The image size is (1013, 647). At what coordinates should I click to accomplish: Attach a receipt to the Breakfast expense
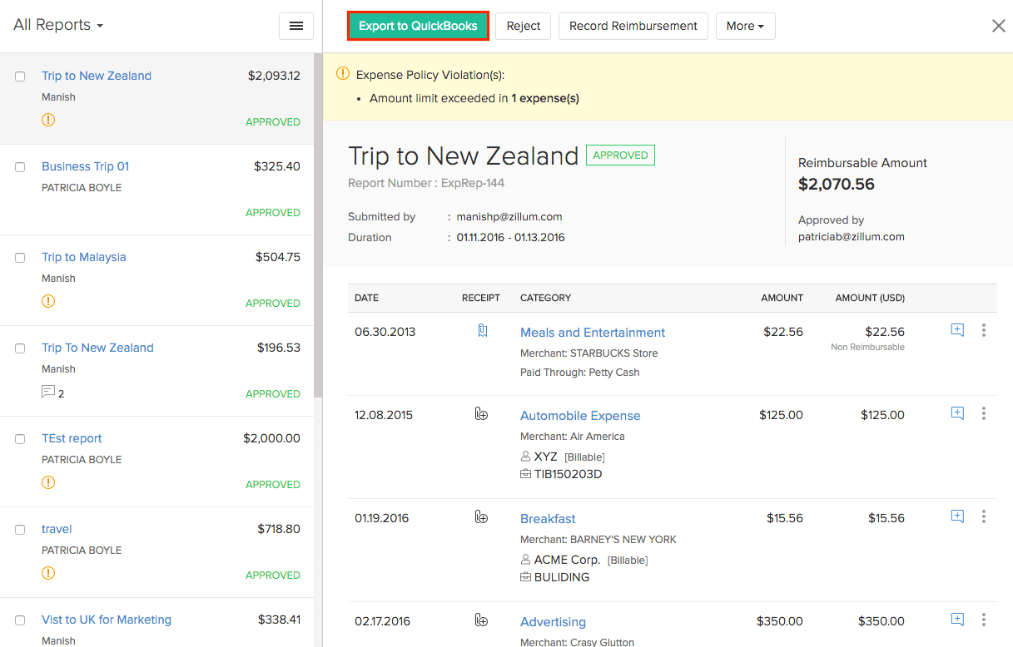[482, 516]
